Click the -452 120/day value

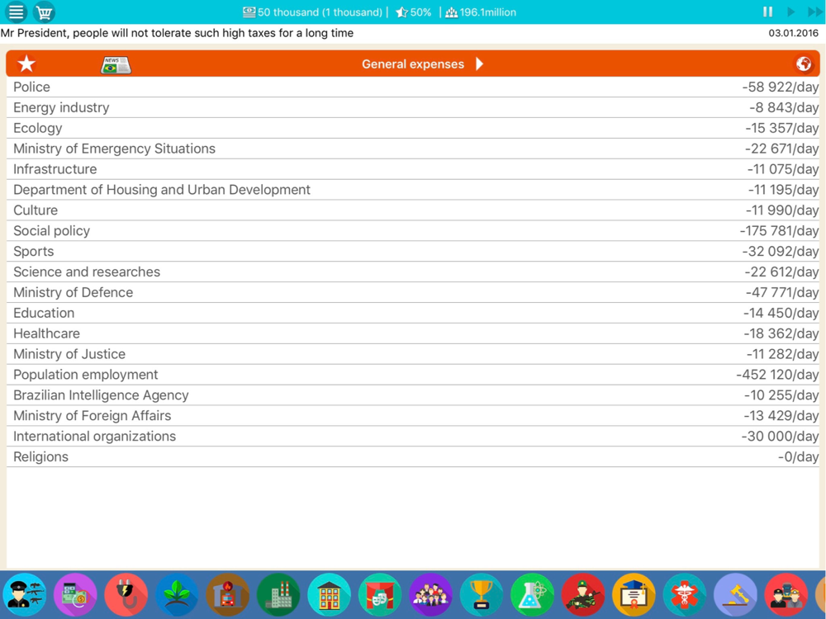point(777,374)
